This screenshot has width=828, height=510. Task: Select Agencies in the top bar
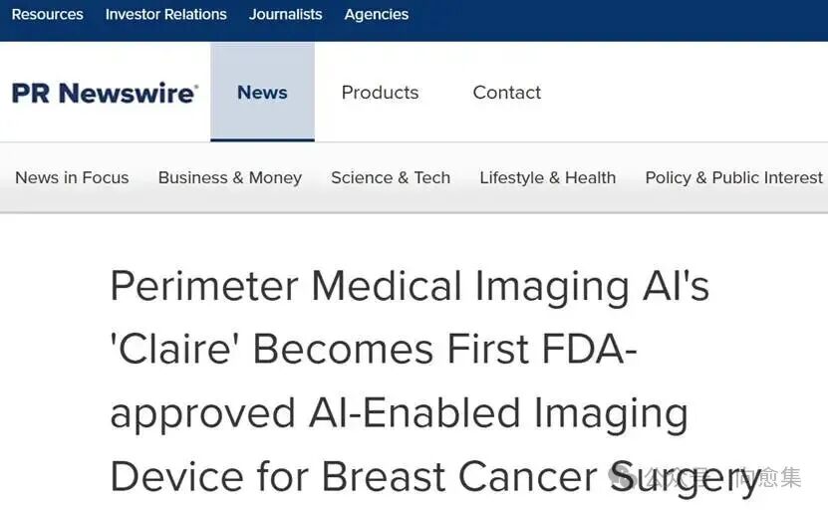pos(377,15)
